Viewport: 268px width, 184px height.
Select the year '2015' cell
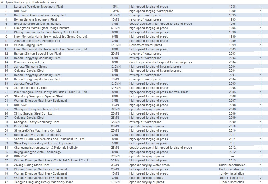point(232,160)
